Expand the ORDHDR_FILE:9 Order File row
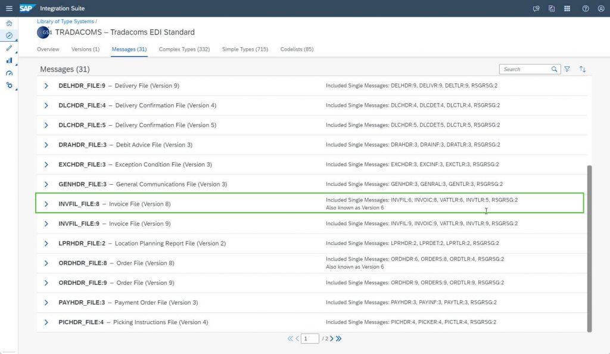 [x=46, y=283]
